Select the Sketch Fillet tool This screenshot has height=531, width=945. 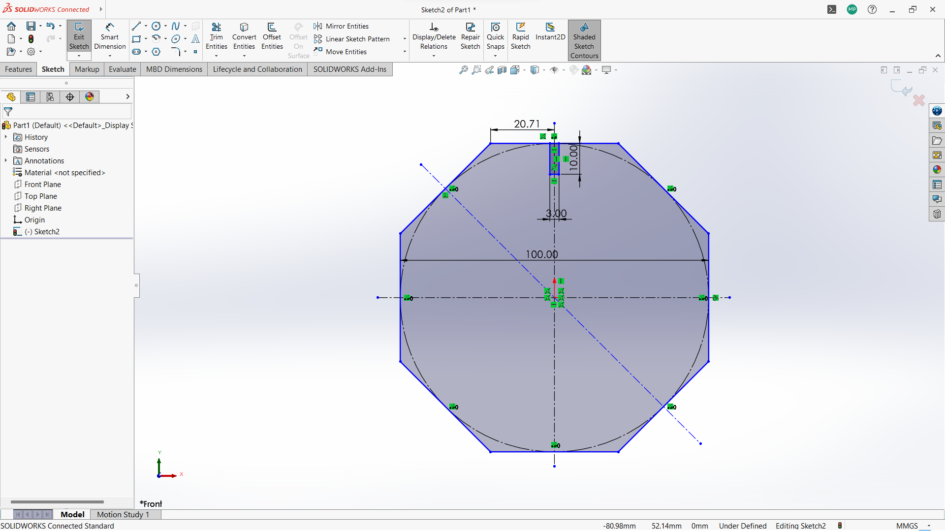tap(176, 52)
